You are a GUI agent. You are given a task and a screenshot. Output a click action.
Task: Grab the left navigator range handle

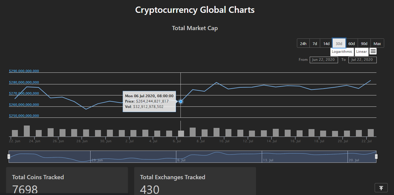[9, 157]
